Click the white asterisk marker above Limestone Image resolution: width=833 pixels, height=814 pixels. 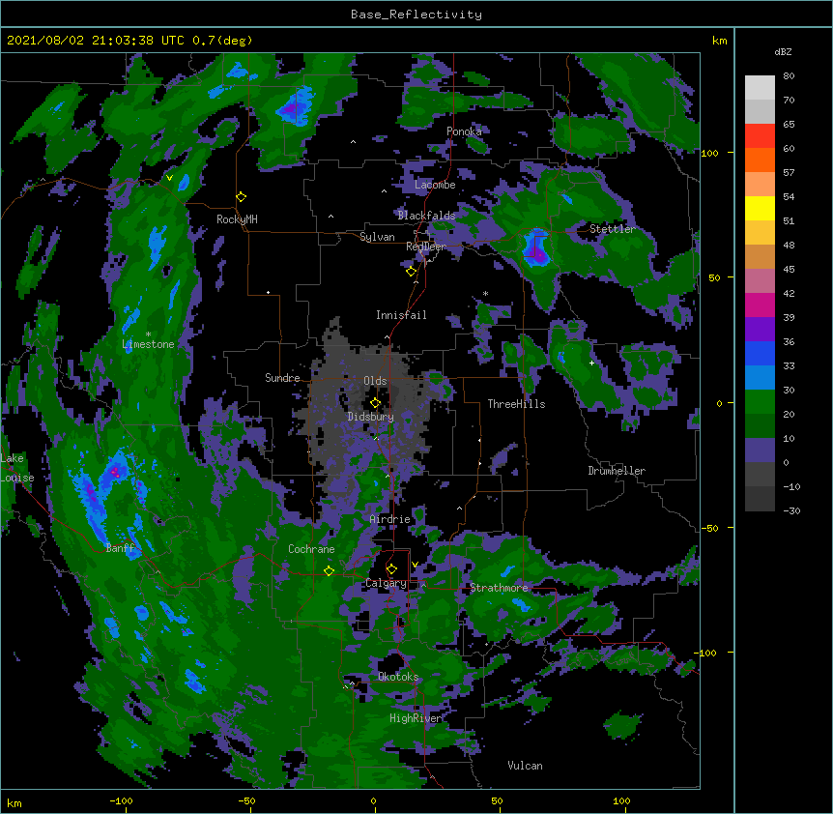coord(148,334)
